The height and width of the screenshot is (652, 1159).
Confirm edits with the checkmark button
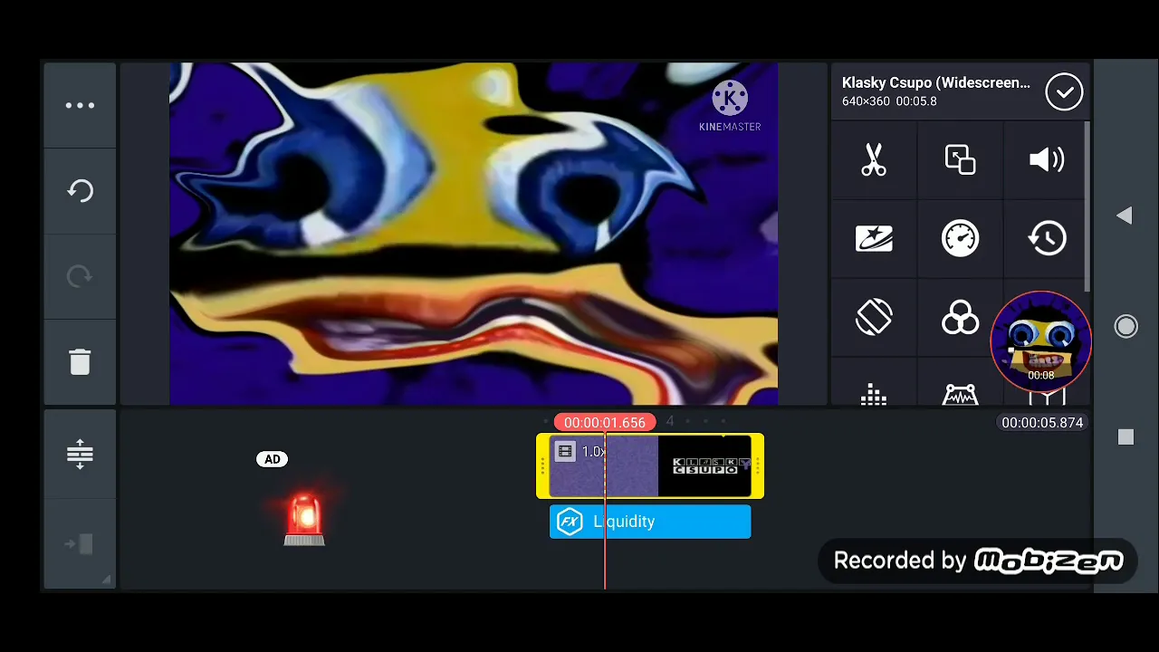click(1064, 91)
